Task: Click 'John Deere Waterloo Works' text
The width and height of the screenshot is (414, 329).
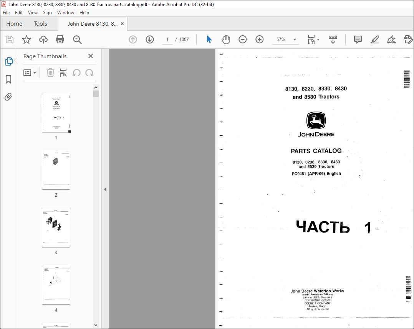Action: point(317,291)
